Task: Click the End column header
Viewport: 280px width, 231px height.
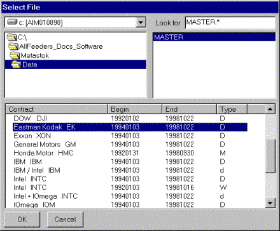Action: tap(190, 109)
